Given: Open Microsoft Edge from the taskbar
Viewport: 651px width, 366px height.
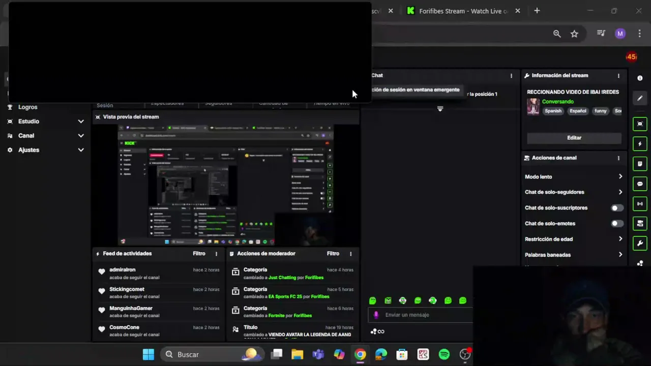Looking at the screenshot, I should [x=381, y=354].
